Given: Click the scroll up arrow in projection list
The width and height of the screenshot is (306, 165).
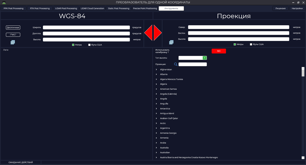Looking at the screenshot, I should (303, 69).
